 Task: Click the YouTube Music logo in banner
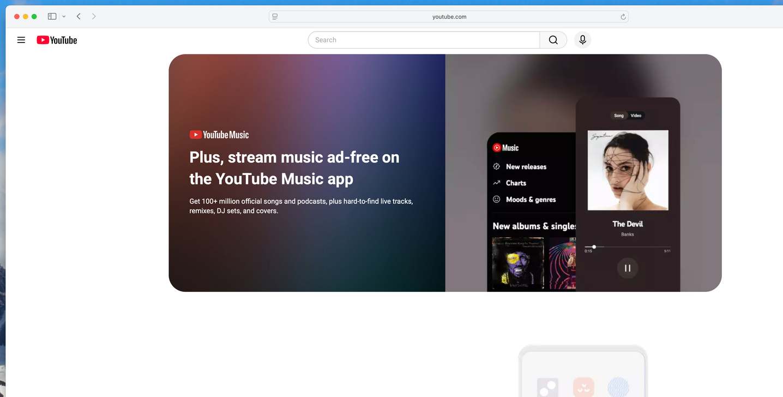[x=219, y=135]
